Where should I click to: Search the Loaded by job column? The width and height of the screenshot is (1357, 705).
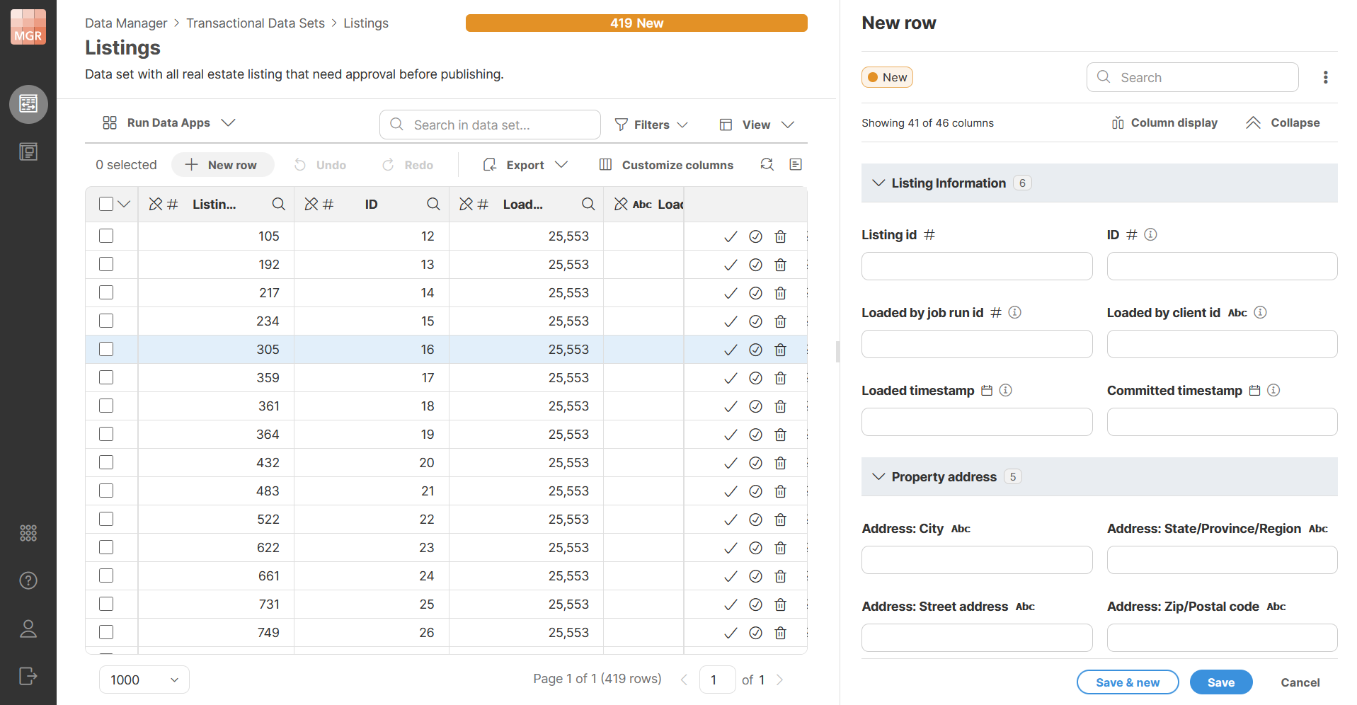588,204
